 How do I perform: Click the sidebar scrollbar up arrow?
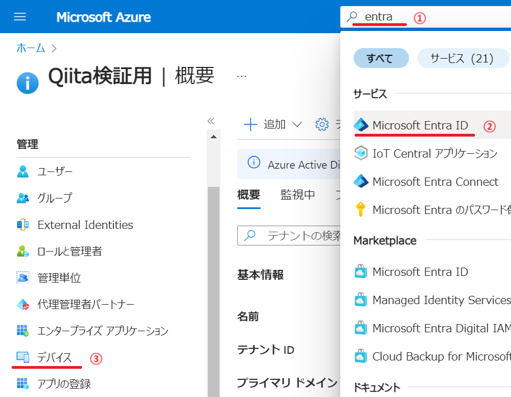[214, 137]
